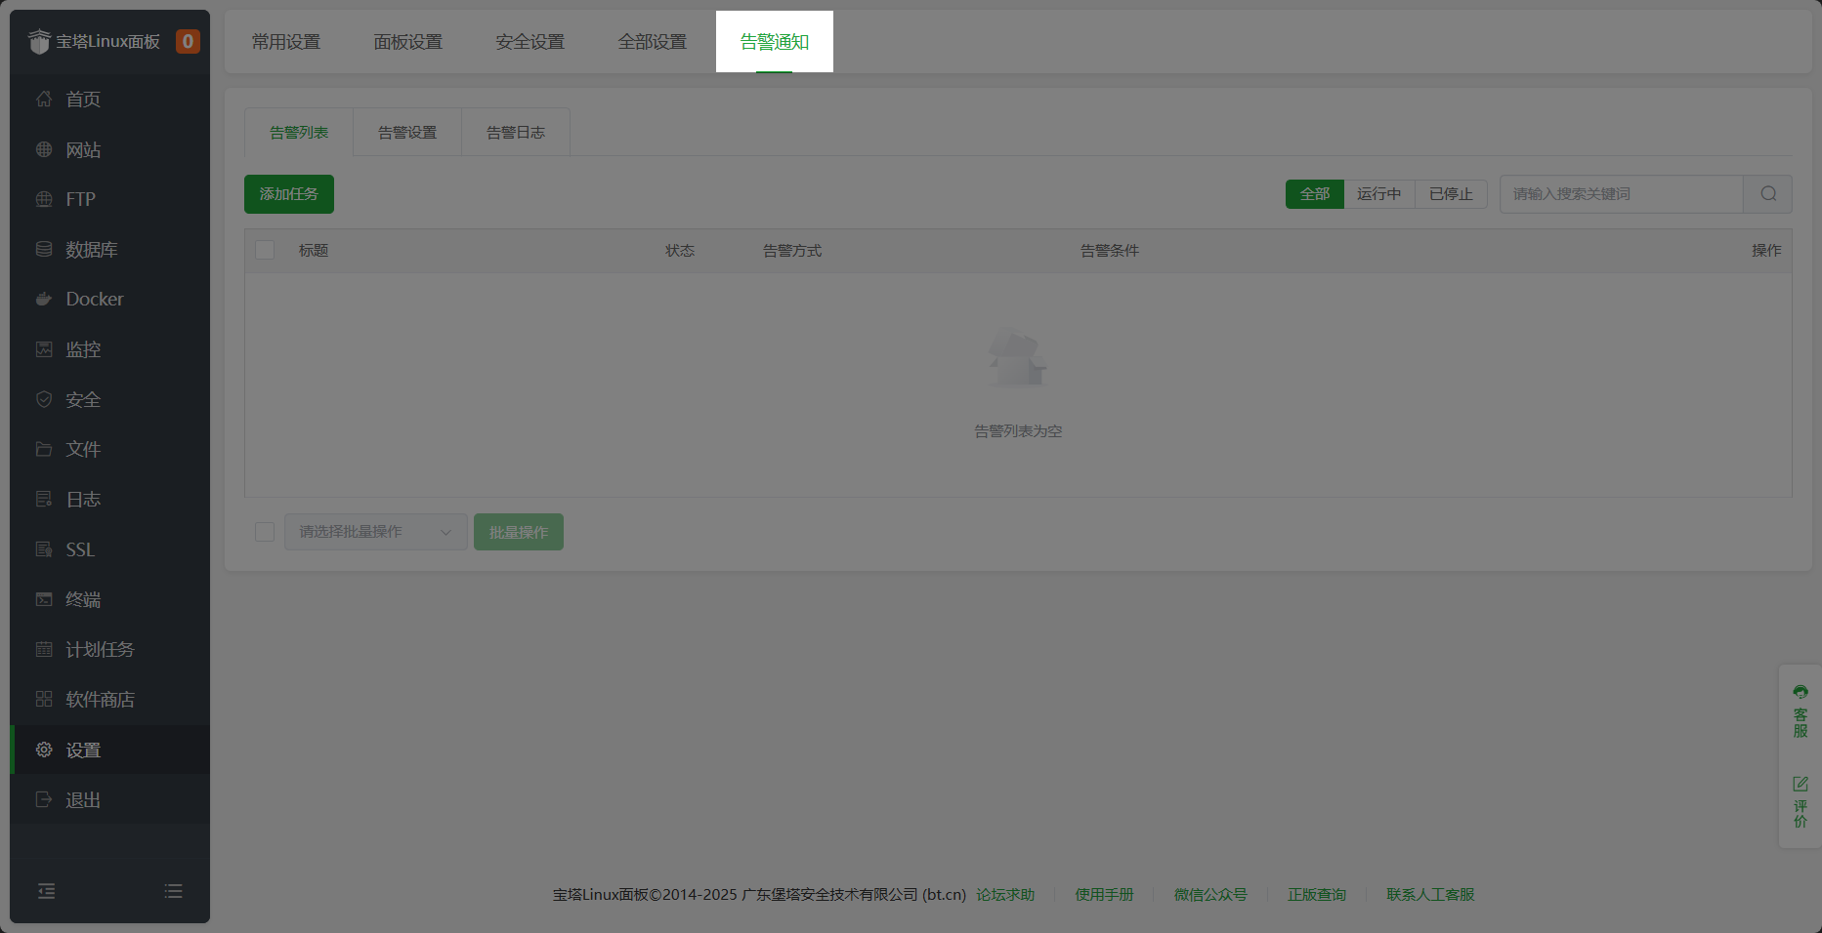The image size is (1822, 933).
Task: Open the 使用手册 footer link
Action: (x=1103, y=894)
